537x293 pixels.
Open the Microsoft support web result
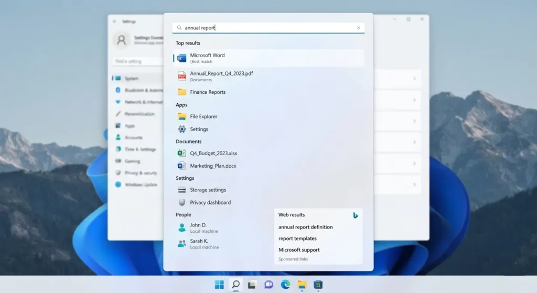[x=299, y=250]
